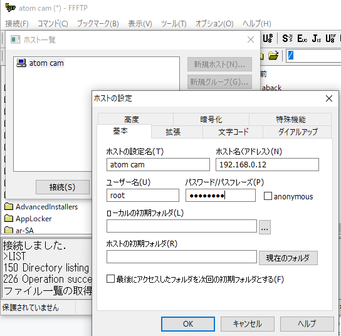Browse for local initial folder with ... button
341x336 pixels.
(x=265, y=228)
